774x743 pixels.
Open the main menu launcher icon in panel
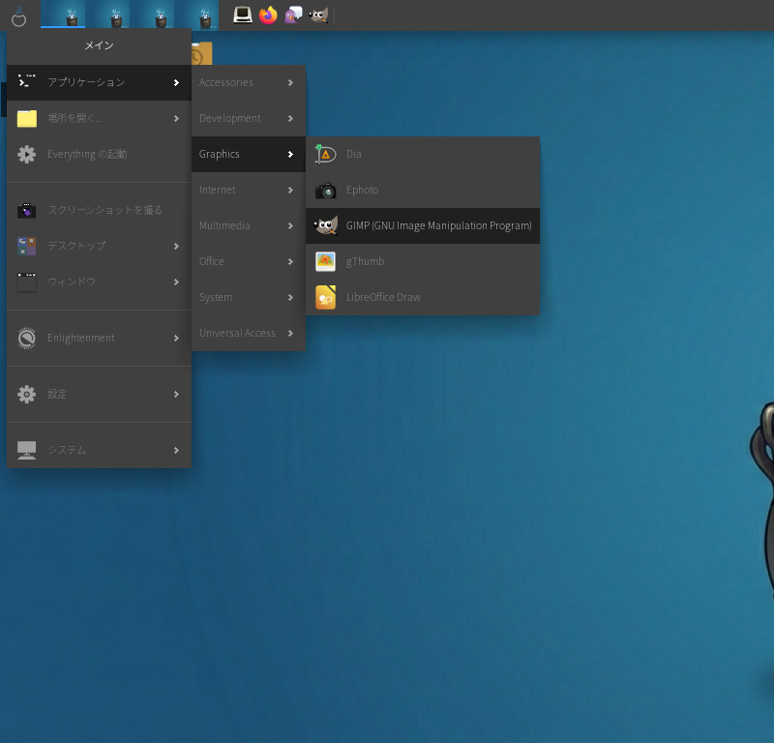tap(18, 16)
